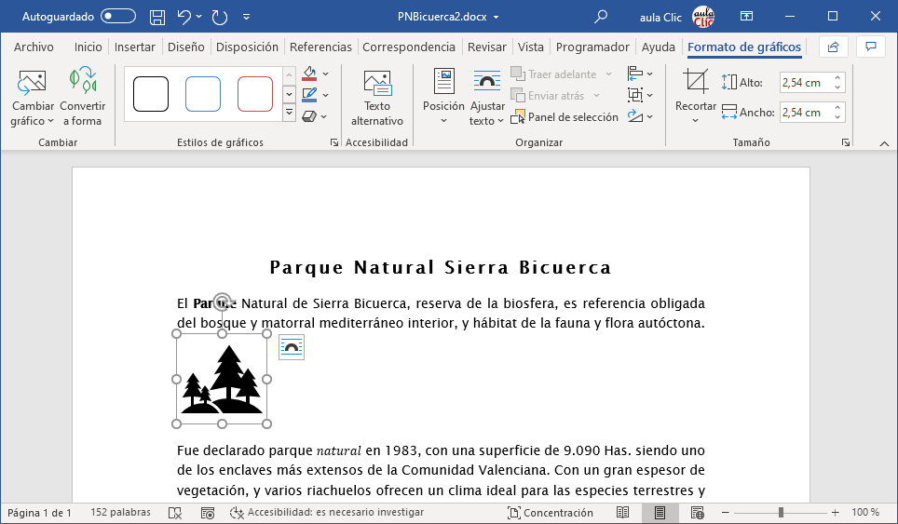Screen dimensions: 898x524
Task: Click the Alto height input field
Action: (x=804, y=83)
